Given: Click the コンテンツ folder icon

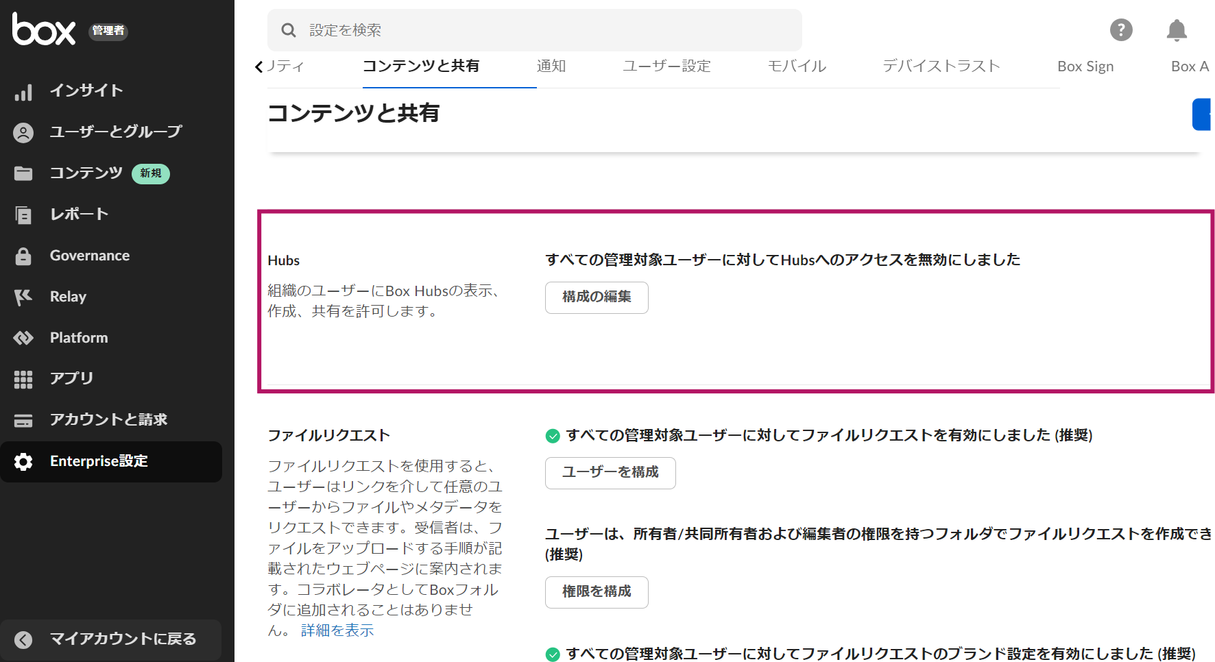Looking at the screenshot, I should pyautogui.click(x=23, y=173).
